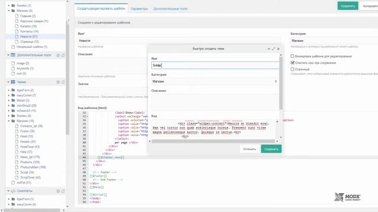This screenshot has height=212, width=378.
Task: Fold code at line 33 in the template editor
Action: 87,117
